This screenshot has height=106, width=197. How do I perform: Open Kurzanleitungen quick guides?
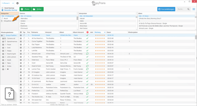click(x=166, y=9)
